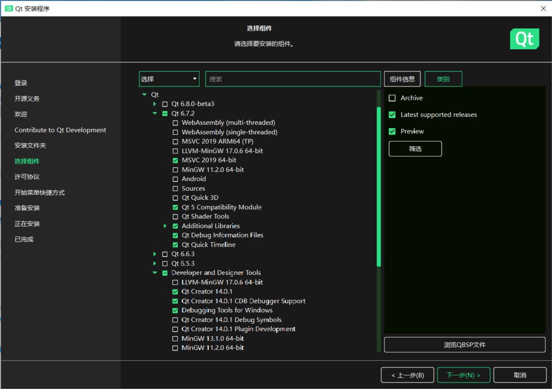Collapse the root Qt tree node

(x=144, y=95)
